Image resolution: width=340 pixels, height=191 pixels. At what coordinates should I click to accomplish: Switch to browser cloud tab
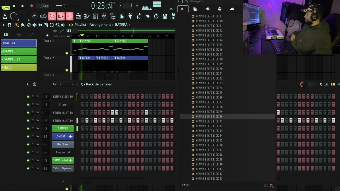point(232,9)
